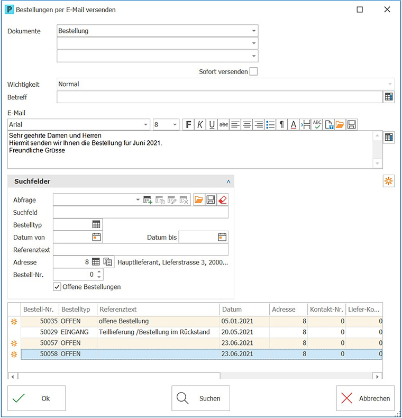Clear search fields with eraser icon

tap(223, 199)
